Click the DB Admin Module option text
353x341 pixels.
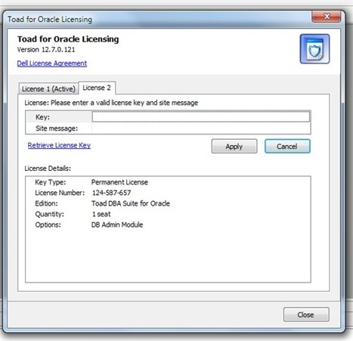[x=117, y=225]
